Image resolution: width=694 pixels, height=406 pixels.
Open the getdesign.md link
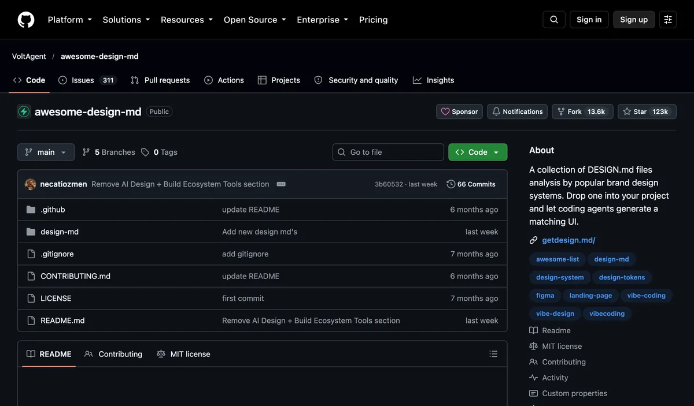pyautogui.click(x=569, y=240)
